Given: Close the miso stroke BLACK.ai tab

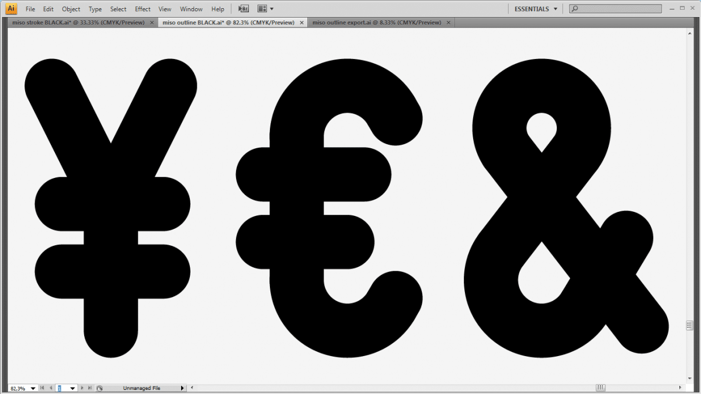Looking at the screenshot, I should 152,23.
